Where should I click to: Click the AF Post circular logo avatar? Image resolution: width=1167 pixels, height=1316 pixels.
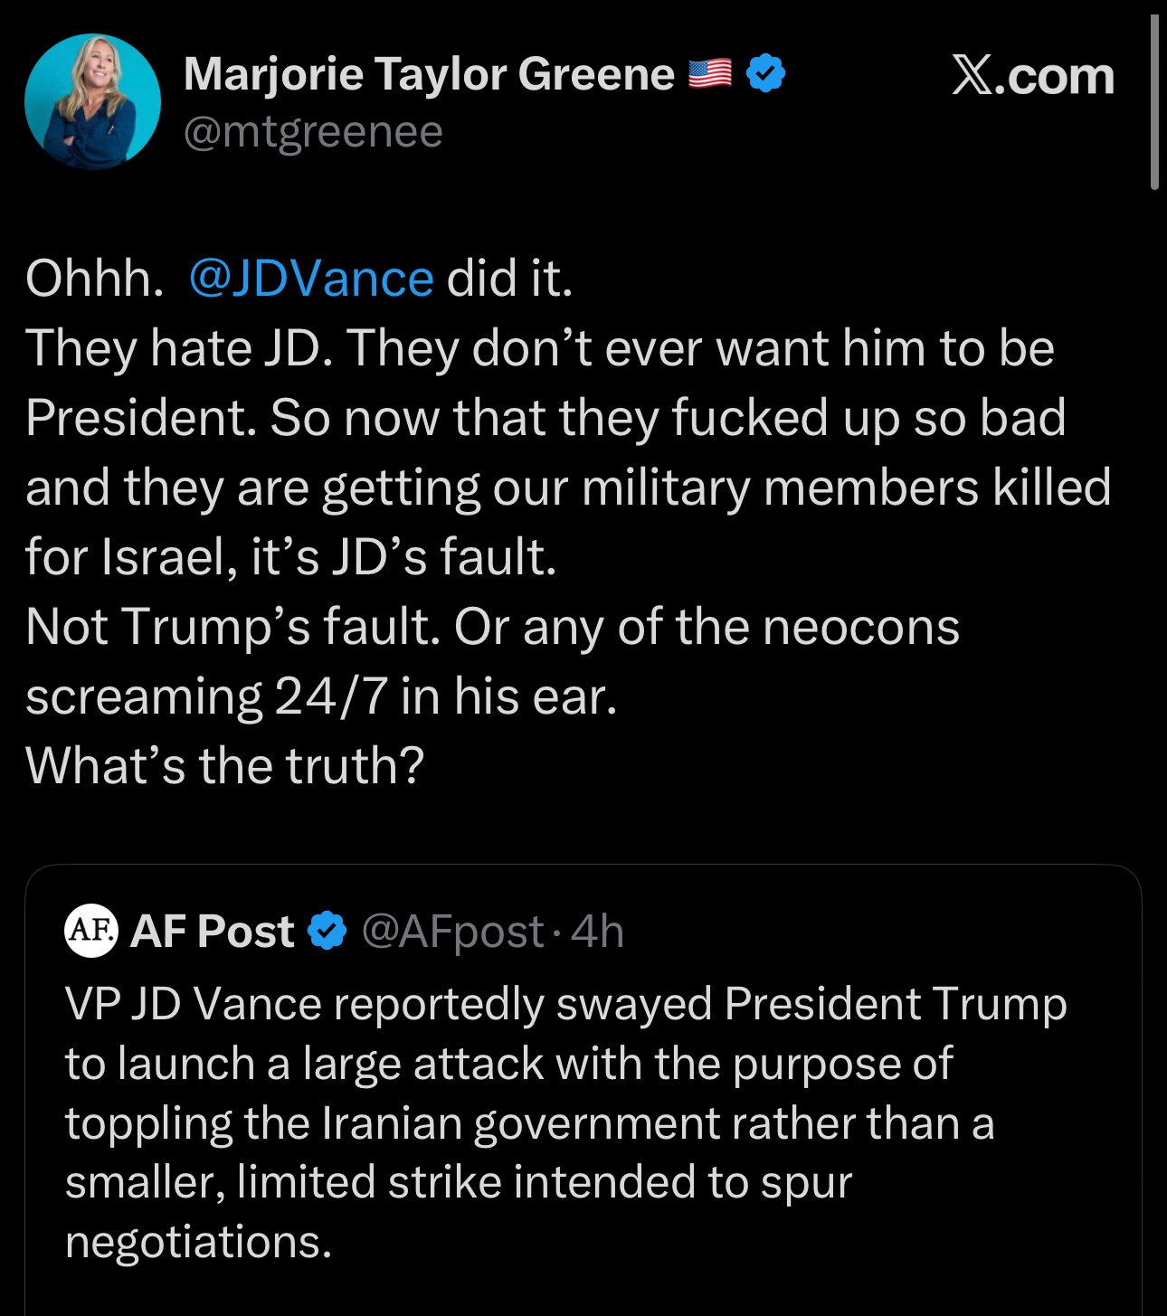(91, 930)
